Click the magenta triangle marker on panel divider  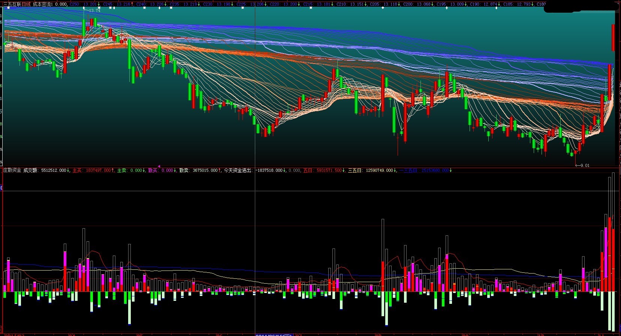point(159,166)
